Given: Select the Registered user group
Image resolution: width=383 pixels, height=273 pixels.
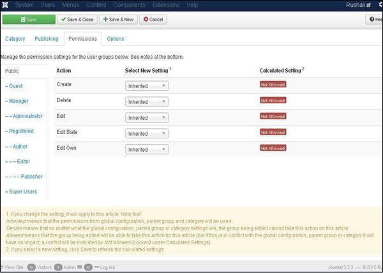Looking at the screenshot, I should click(19, 131).
